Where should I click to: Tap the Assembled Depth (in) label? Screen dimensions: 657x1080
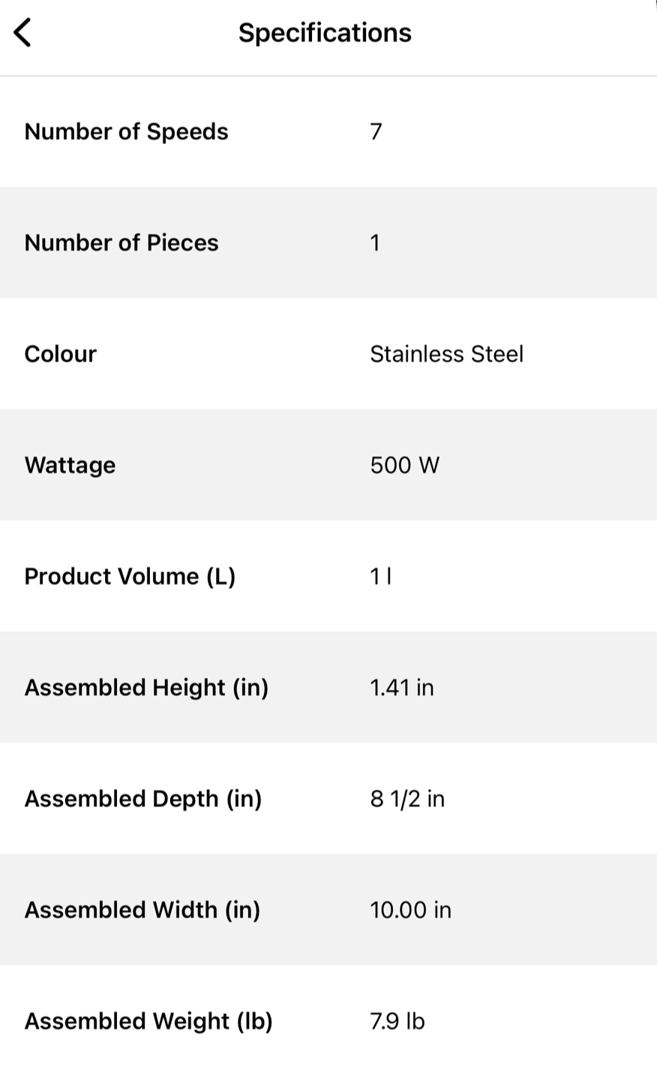(143, 798)
